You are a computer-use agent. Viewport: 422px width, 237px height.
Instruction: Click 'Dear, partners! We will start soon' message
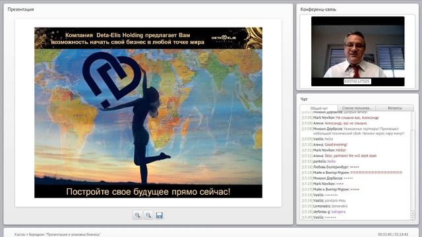(x=339, y=156)
